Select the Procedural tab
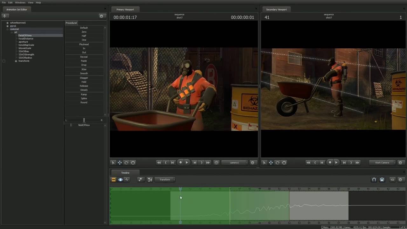The image size is (407, 229). click(x=71, y=23)
